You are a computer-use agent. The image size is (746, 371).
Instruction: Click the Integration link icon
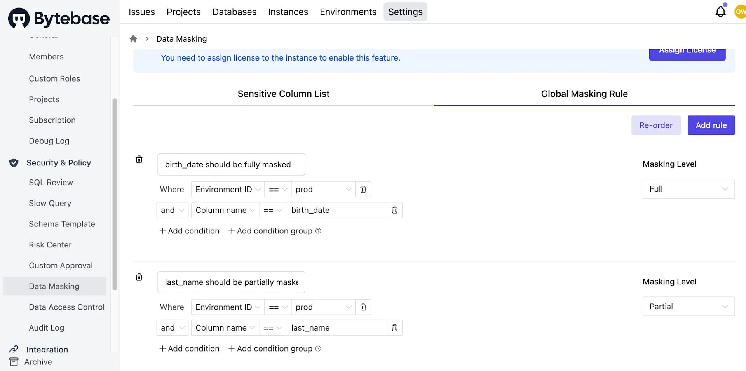(14, 349)
